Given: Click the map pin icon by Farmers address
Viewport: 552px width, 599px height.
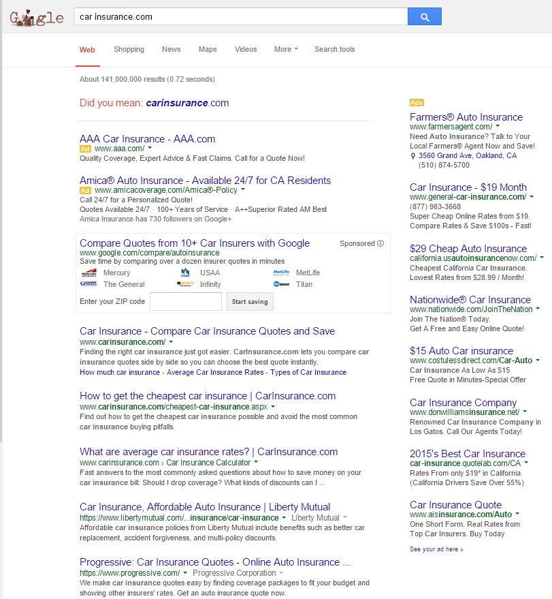Looking at the screenshot, I should (x=412, y=156).
